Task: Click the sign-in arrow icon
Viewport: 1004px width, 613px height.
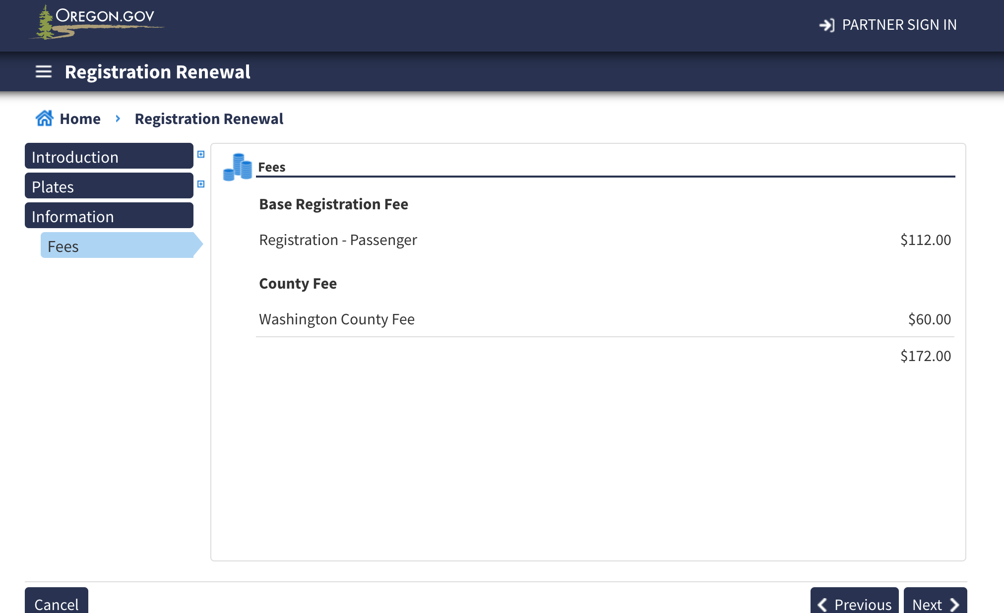Action: pos(826,25)
